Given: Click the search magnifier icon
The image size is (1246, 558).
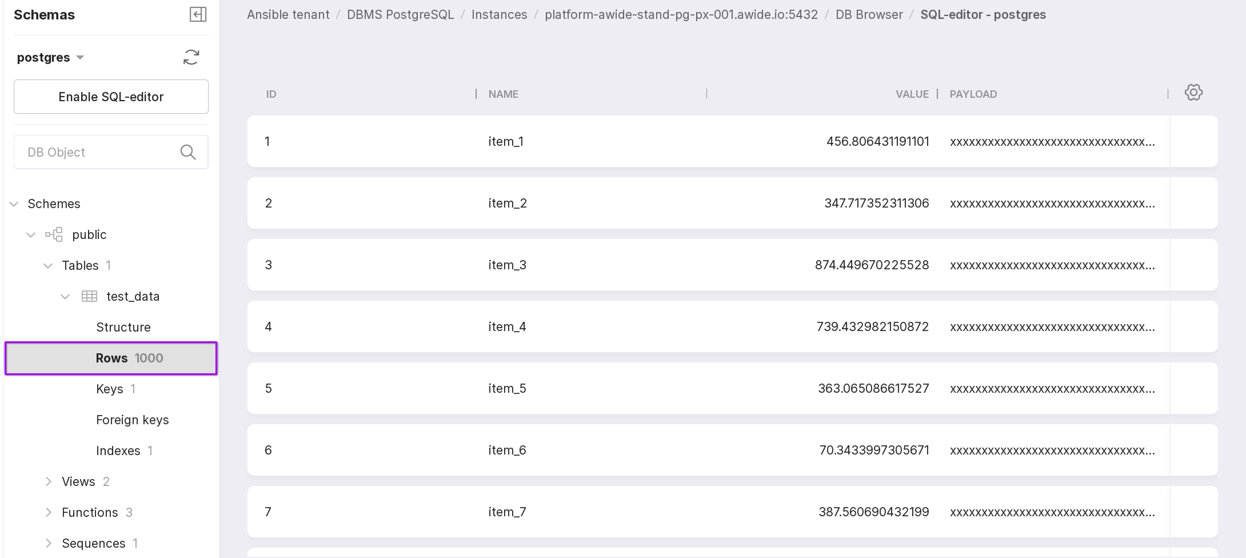Looking at the screenshot, I should (x=188, y=152).
